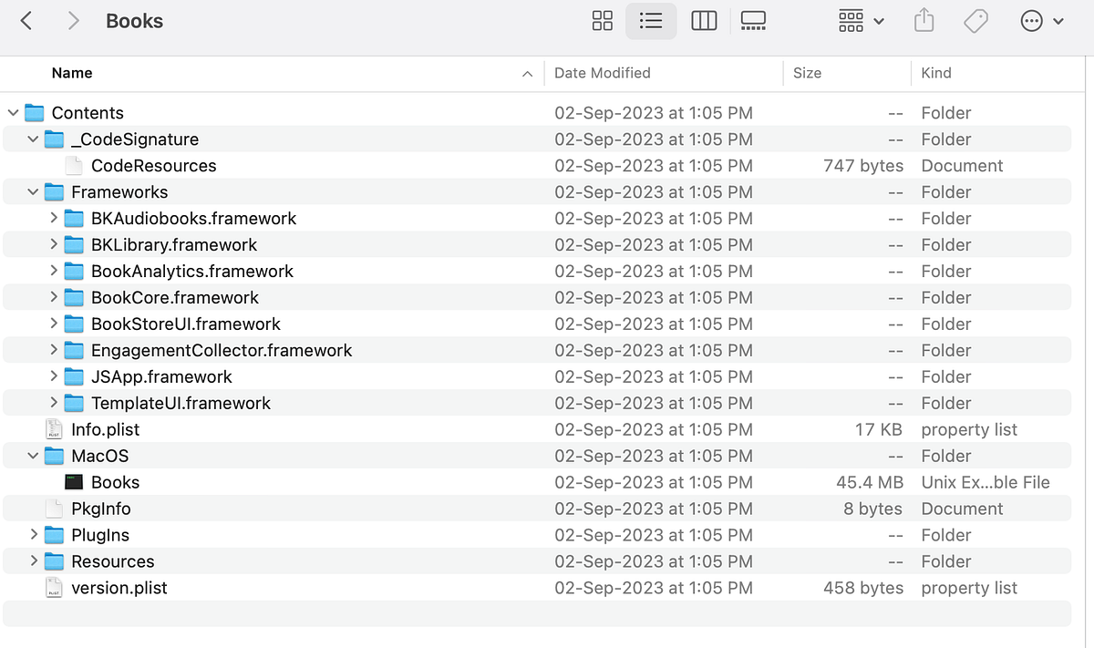This screenshot has width=1094, height=648.
Task: Click the Edit Tags icon
Action: click(x=975, y=21)
